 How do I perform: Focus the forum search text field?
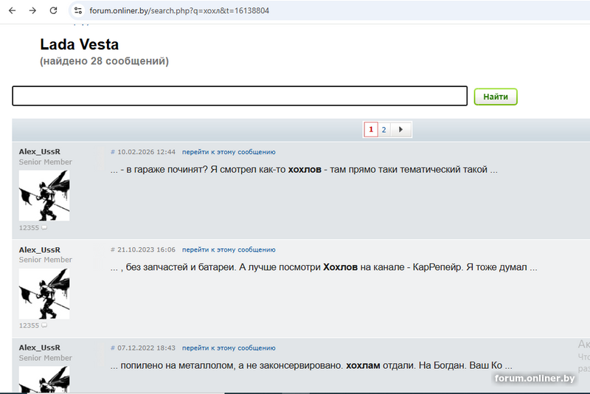point(240,96)
